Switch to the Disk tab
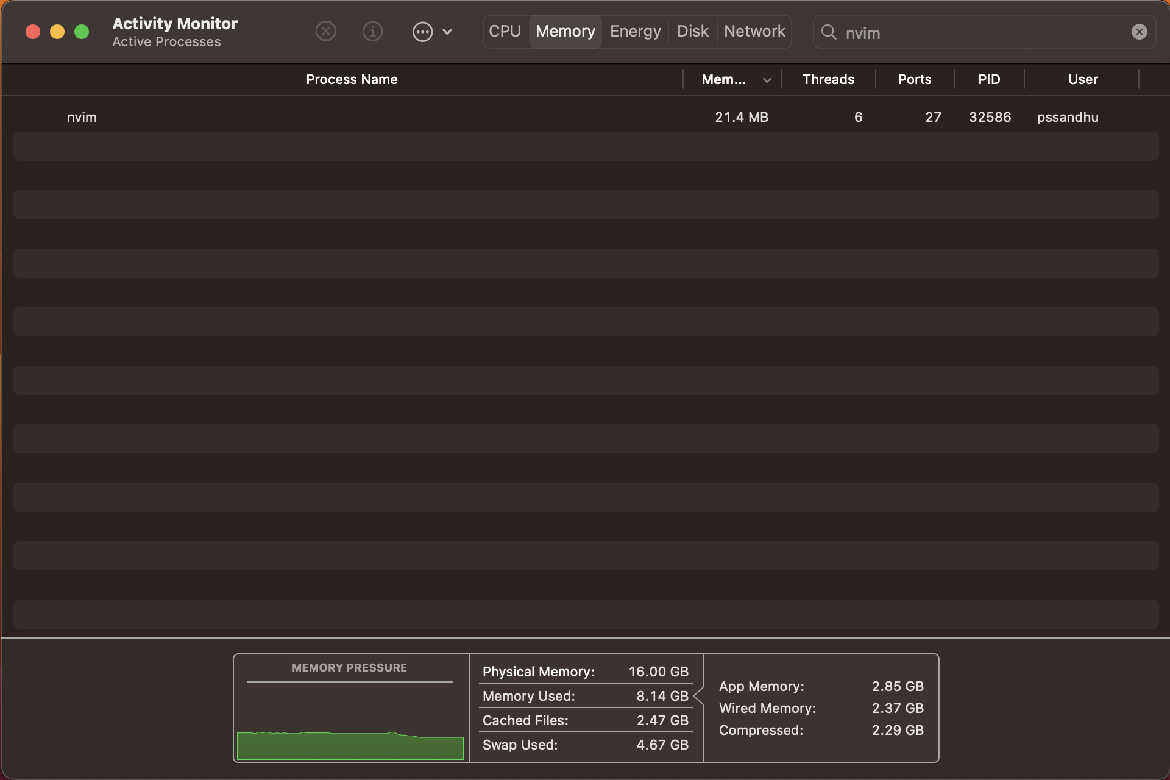Screen dimensions: 1170x780 coord(692,31)
